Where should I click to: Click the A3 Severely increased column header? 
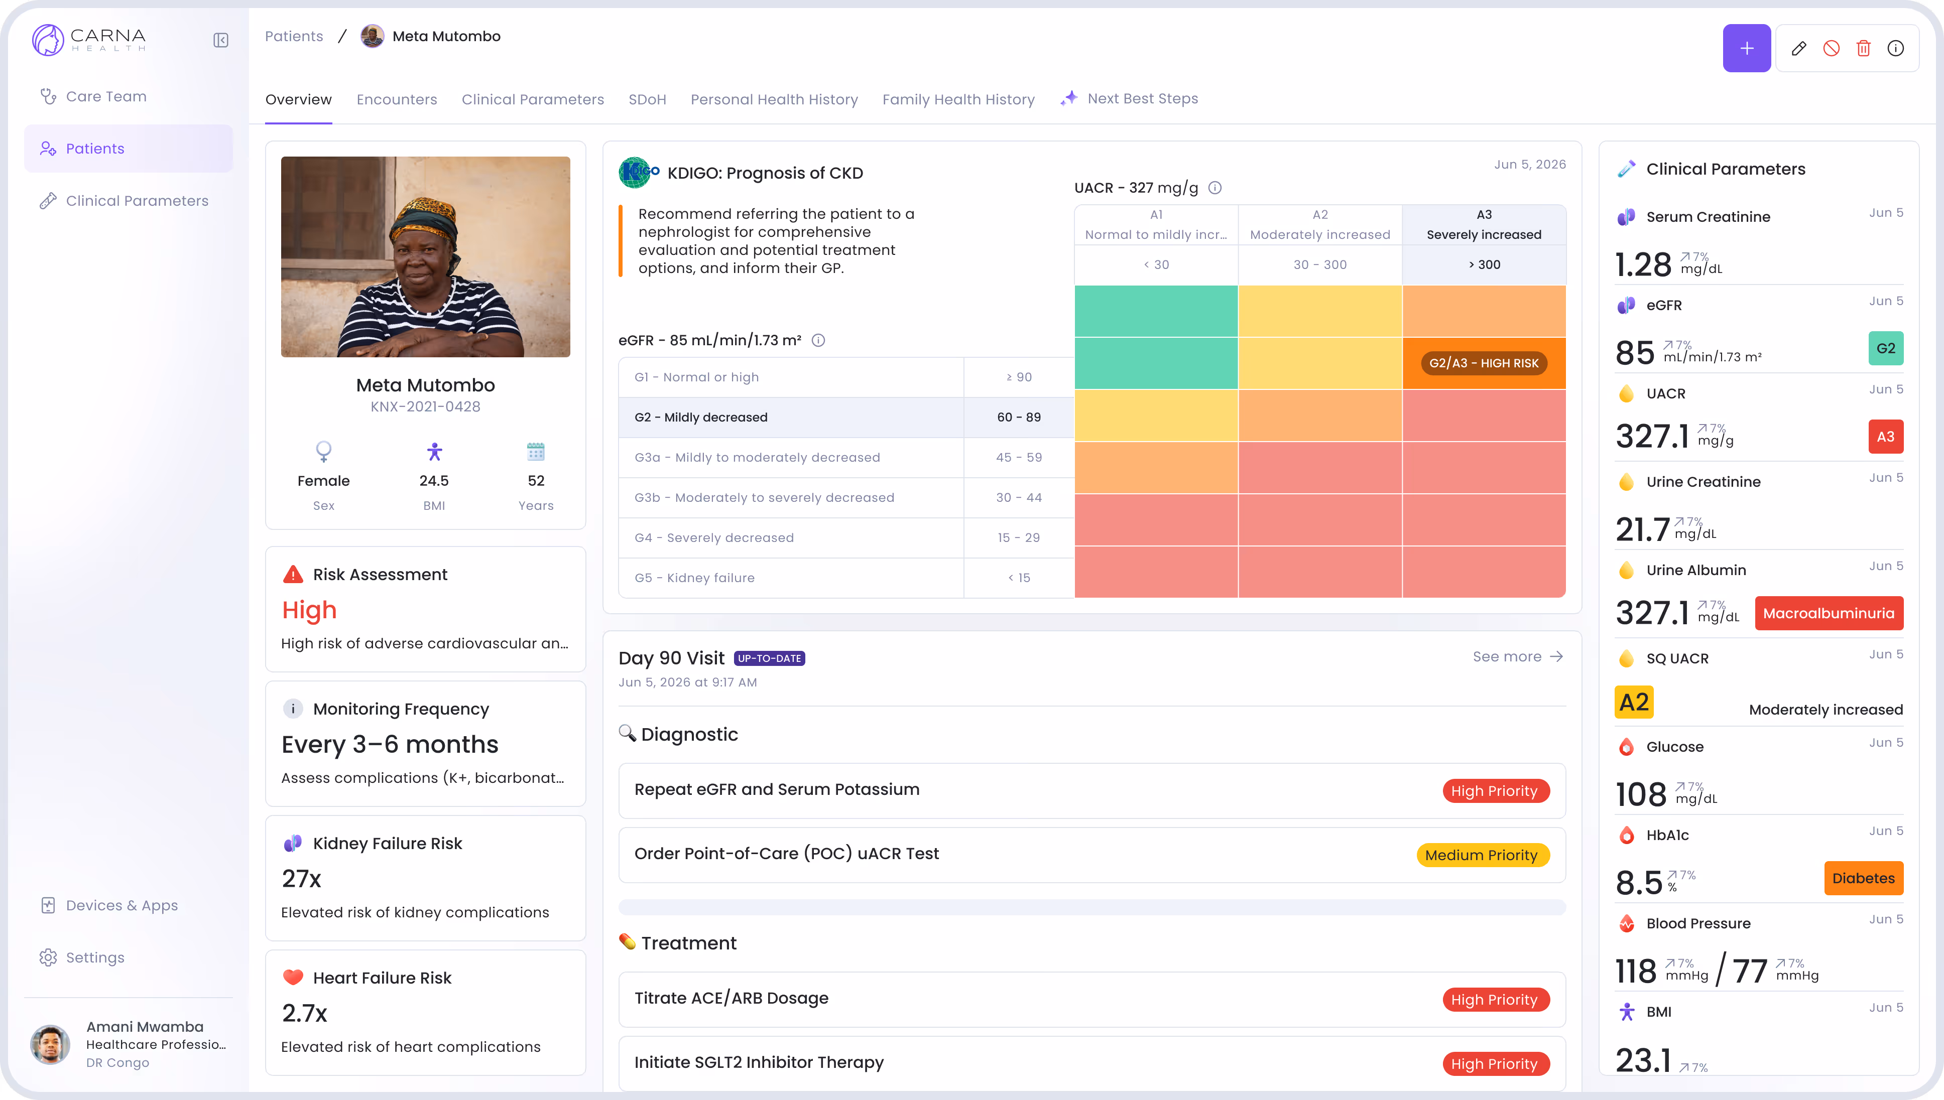pos(1484,224)
